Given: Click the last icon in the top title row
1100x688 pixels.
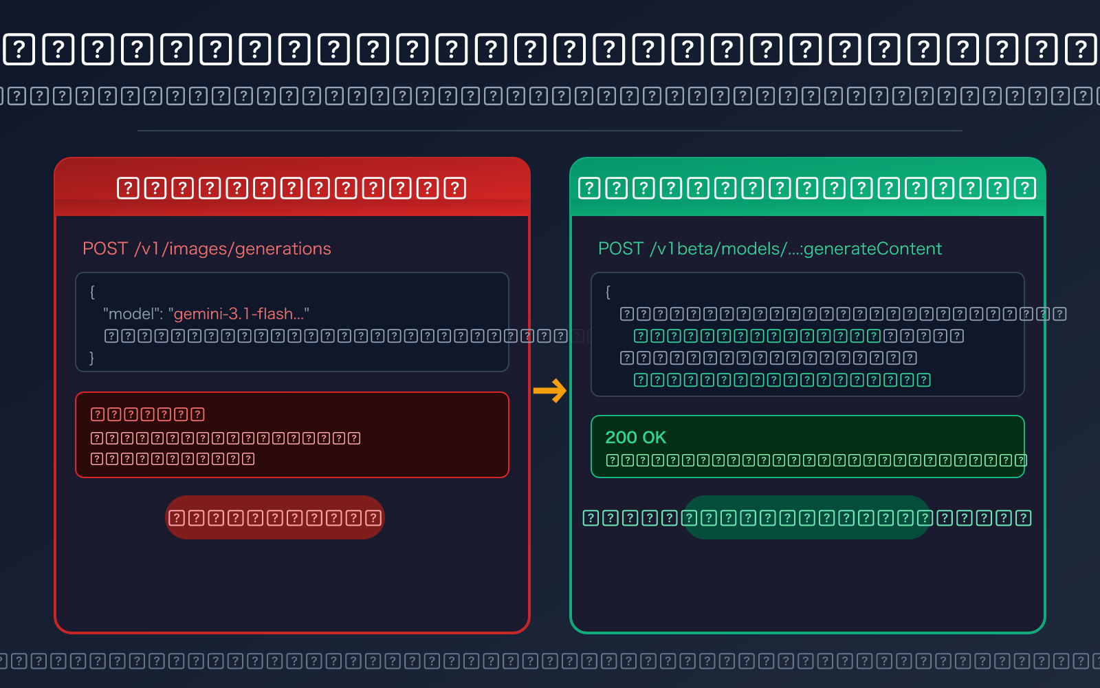Looking at the screenshot, I should pyautogui.click(x=1081, y=48).
